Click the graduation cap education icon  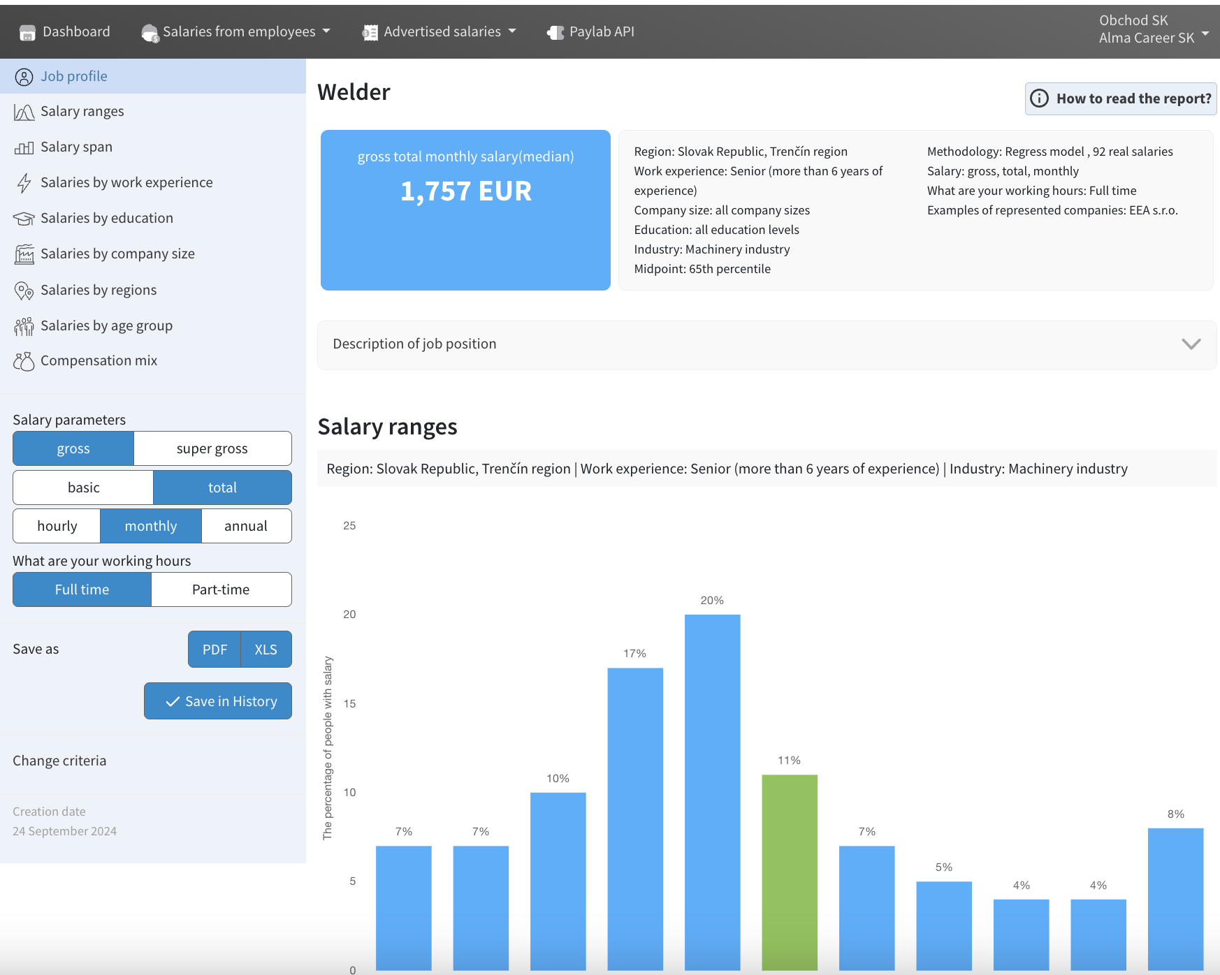(24, 219)
